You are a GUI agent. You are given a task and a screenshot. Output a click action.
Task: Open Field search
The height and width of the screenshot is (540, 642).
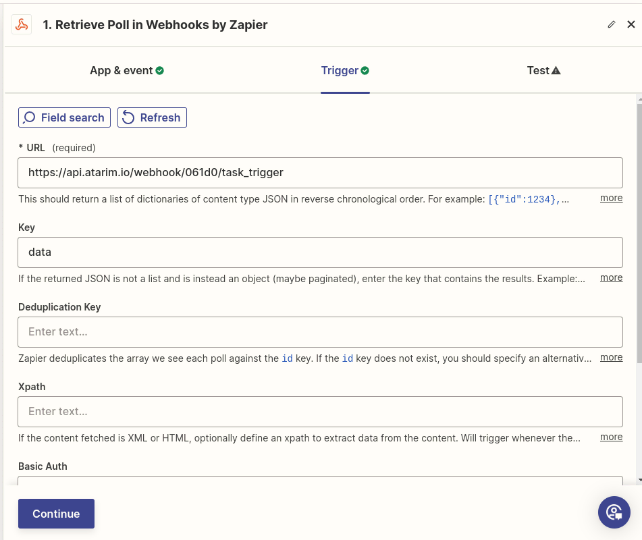64,117
